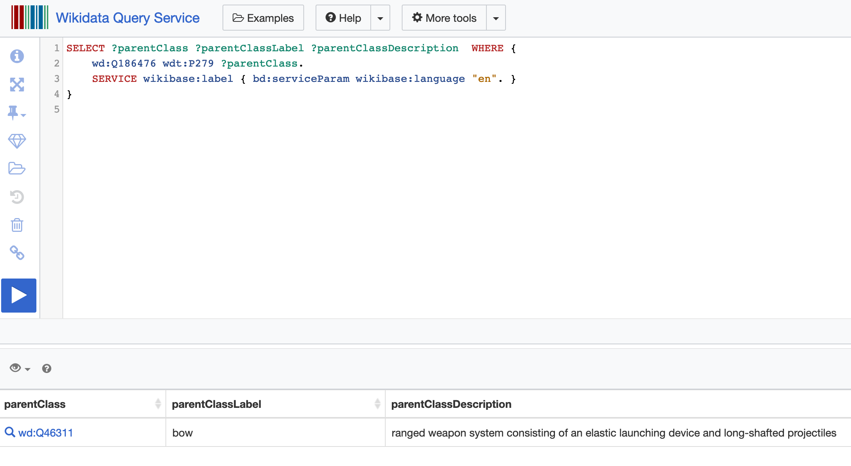Screen dimensions: 851x466
Task: Click the Wikidata Query Service title link
Action: click(x=127, y=18)
